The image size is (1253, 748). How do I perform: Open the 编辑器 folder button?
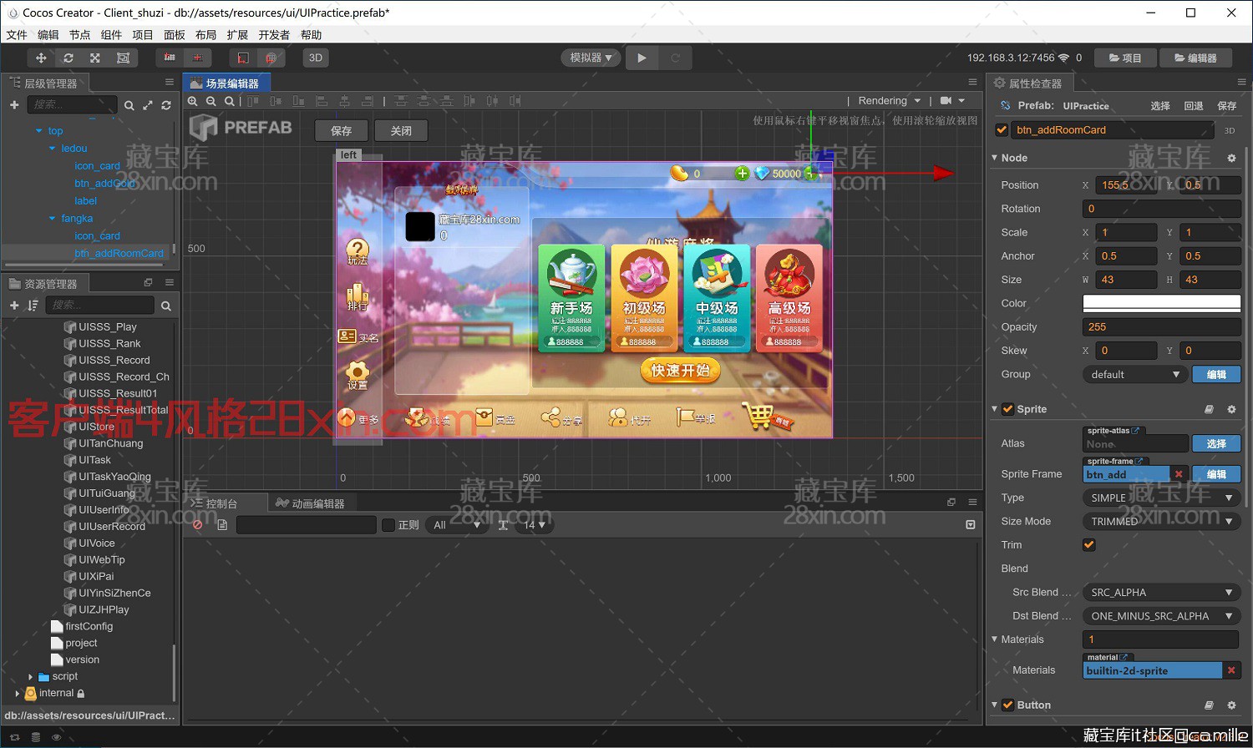(1195, 58)
